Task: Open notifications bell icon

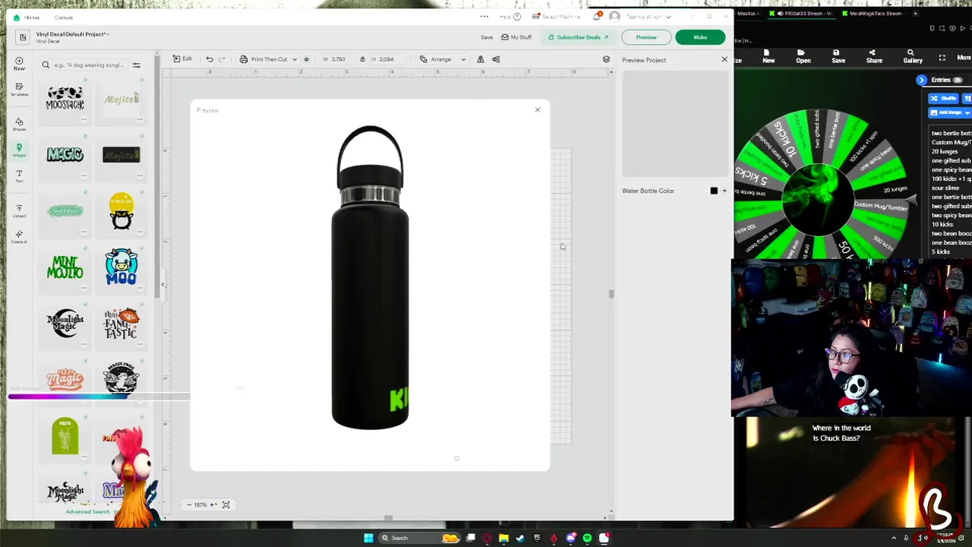Action: tap(597, 17)
